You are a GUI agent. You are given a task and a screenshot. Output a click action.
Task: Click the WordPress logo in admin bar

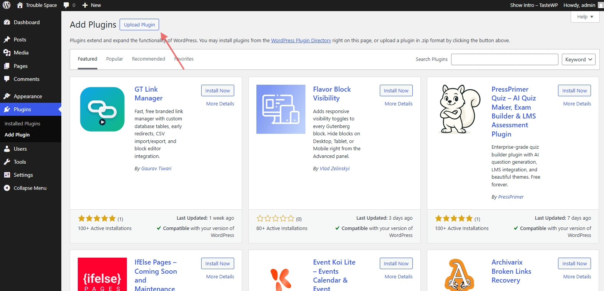[x=7, y=5]
